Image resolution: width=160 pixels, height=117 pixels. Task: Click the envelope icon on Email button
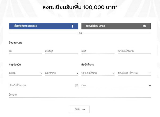pyautogui.click(x=144, y=26)
